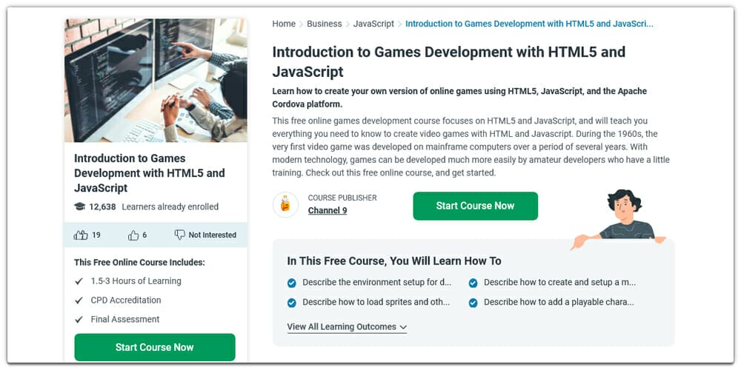Open the course thumbnail image
The image size is (741, 370).
pos(156,80)
